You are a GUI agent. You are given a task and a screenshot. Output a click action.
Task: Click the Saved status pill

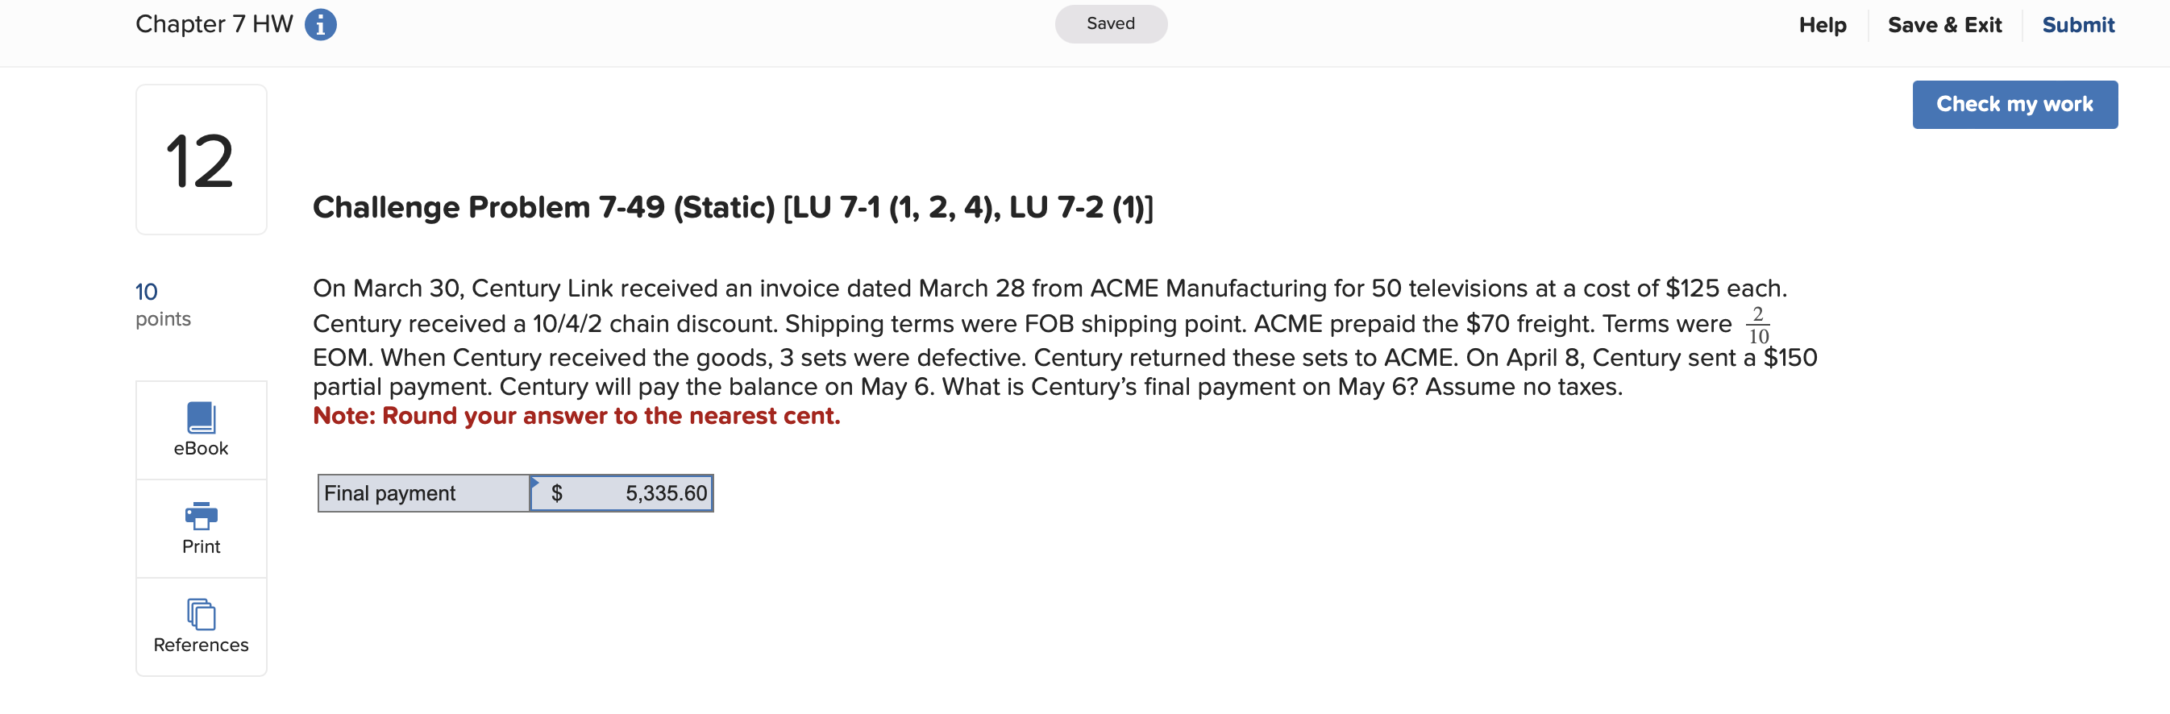pyautogui.click(x=1110, y=23)
